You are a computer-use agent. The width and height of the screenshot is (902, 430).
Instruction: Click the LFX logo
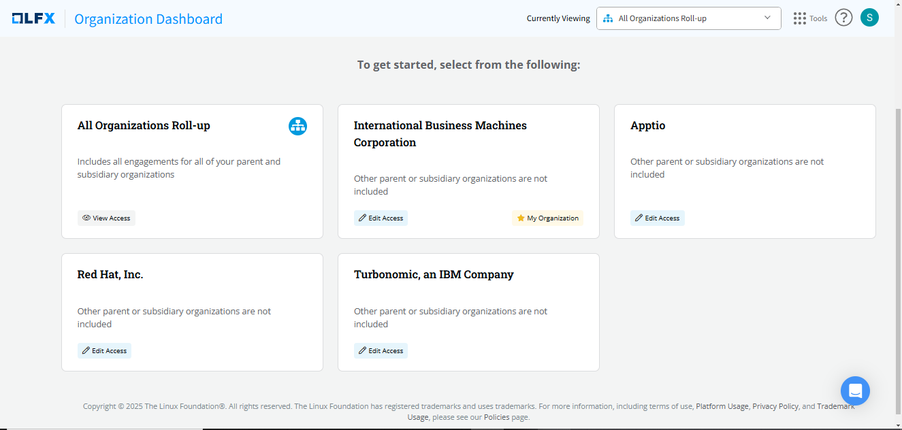[x=33, y=18]
